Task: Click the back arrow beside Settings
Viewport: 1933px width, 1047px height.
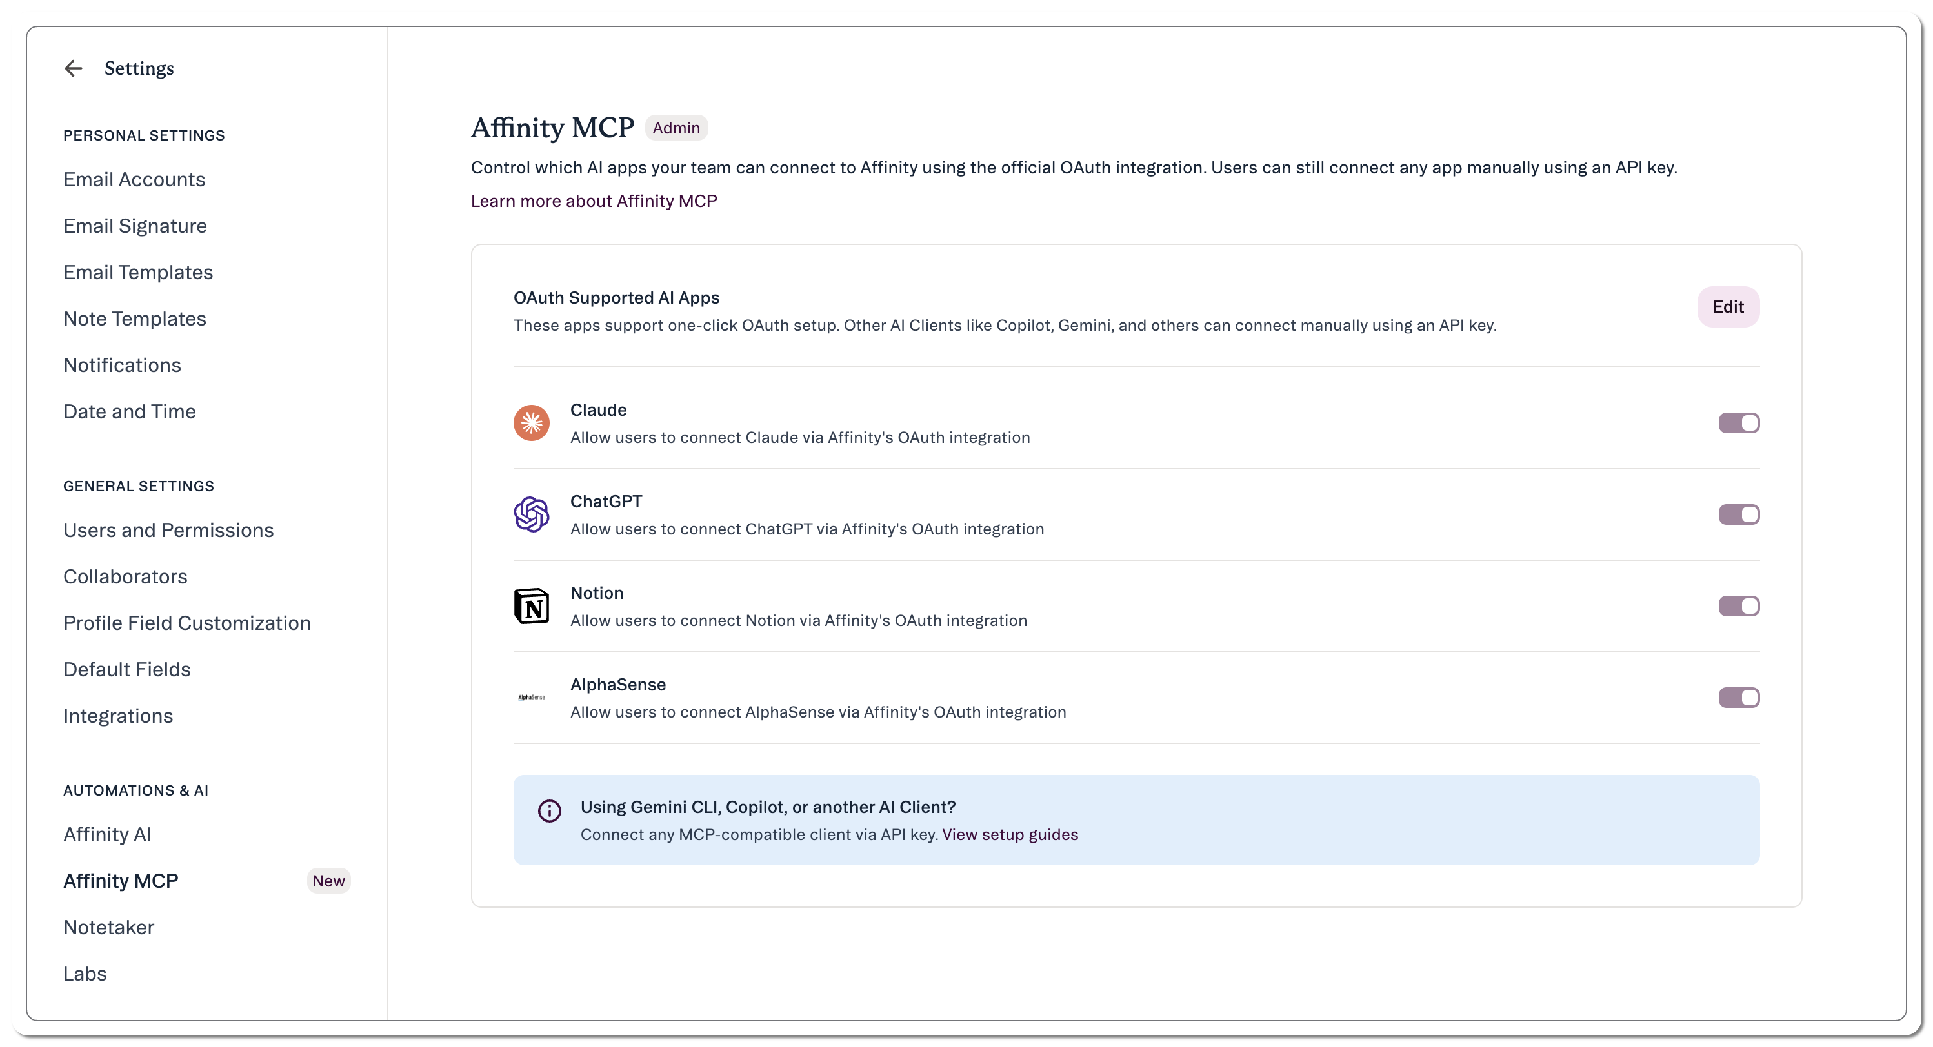Action: pyautogui.click(x=73, y=68)
